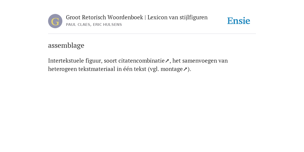Click the arrow icon after citatencombinatie

167,61
